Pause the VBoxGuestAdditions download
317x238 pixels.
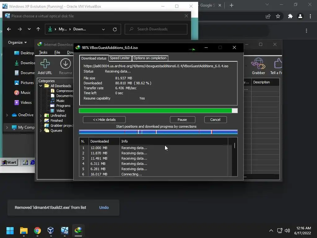(x=182, y=120)
